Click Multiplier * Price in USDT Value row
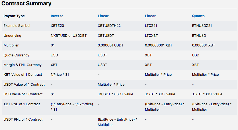 111,85
